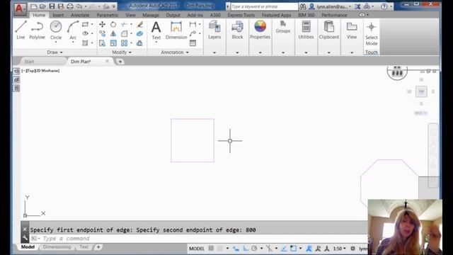453x255 pixels.
Task: Toggle the grid display in status bar
Action: (211, 249)
